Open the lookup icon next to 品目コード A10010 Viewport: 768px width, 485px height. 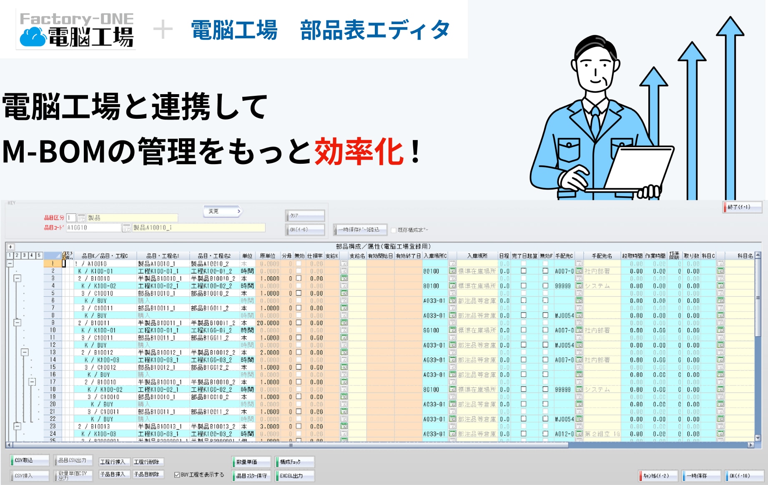pos(126,228)
